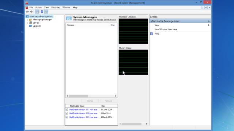
Task: Click the Dismiss button
Action: [x=90, y=101]
